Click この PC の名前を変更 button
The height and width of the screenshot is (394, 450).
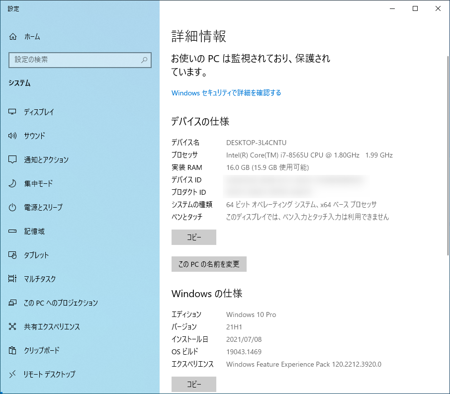pos(209,264)
